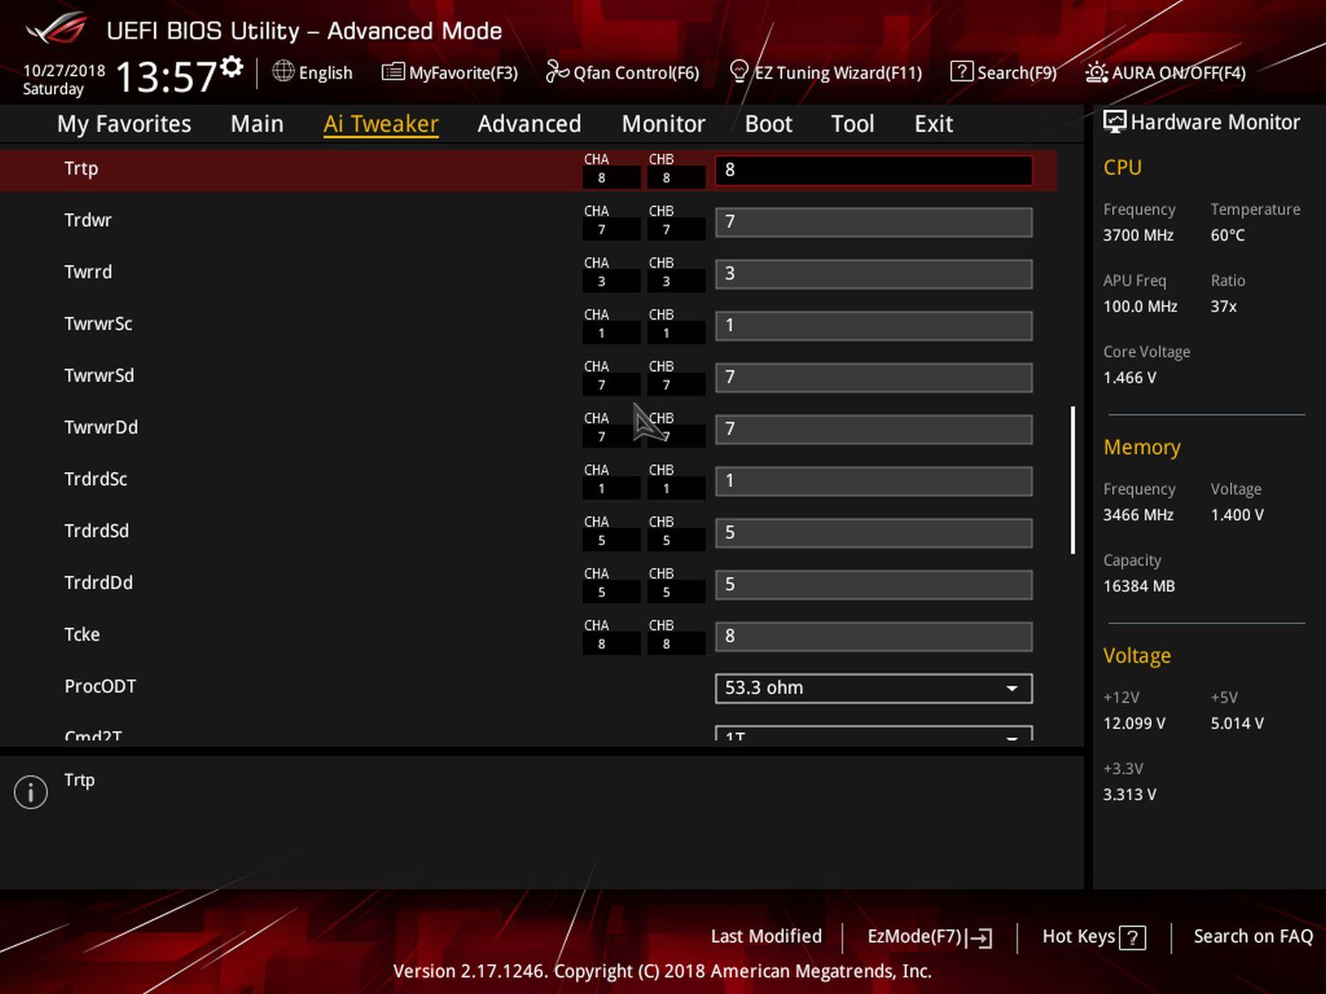Click the Trdwr value input field
The width and height of the screenshot is (1326, 994).
pyautogui.click(x=874, y=222)
